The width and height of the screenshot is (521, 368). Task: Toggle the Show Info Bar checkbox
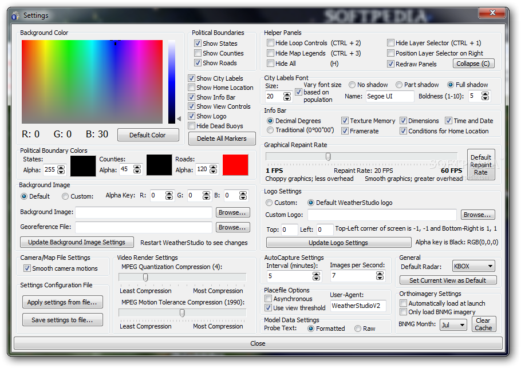coord(191,97)
